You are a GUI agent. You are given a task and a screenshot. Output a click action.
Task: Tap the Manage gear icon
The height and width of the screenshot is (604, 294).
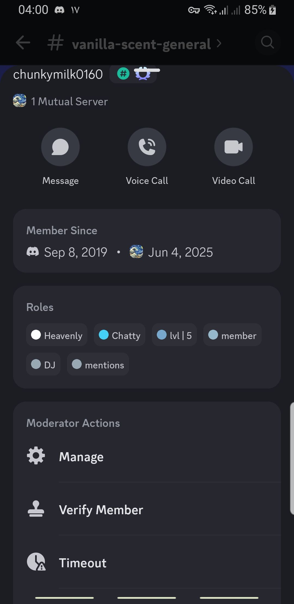(36, 455)
